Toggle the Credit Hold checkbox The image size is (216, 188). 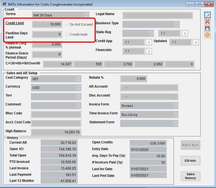(x=67, y=35)
